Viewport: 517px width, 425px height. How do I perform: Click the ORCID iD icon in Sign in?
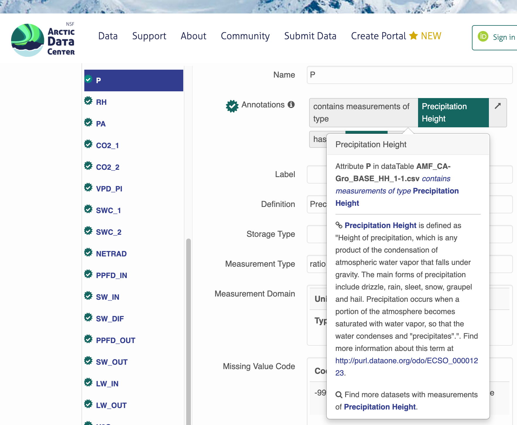[483, 37]
